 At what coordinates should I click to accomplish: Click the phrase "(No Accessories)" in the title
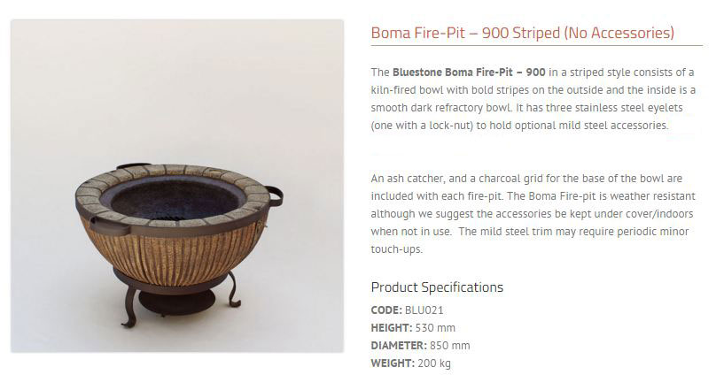coord(618,34)
